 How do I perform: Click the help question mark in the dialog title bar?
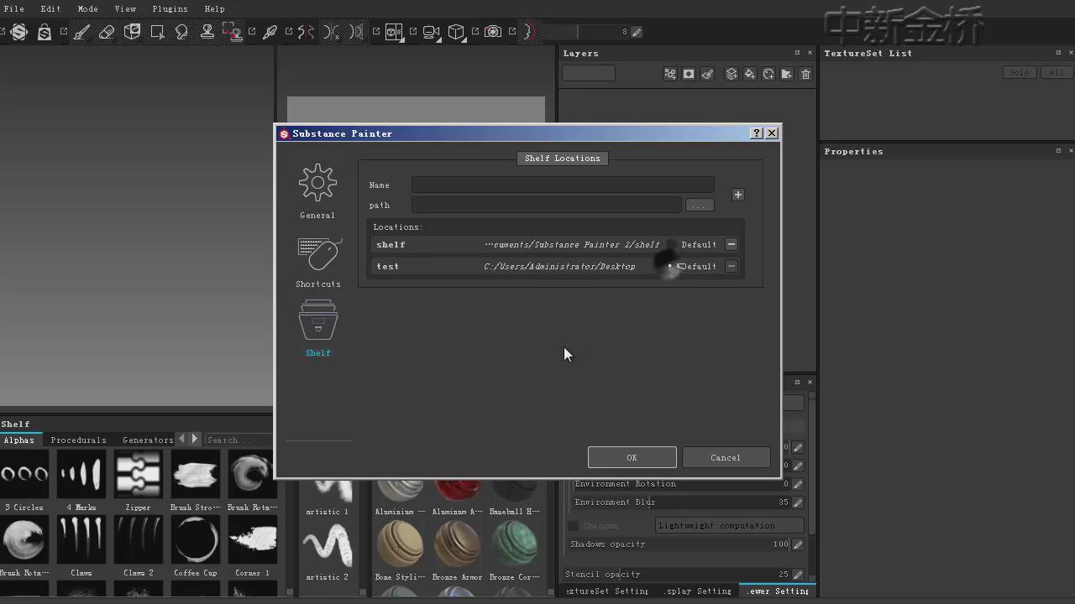pos(757,133)
